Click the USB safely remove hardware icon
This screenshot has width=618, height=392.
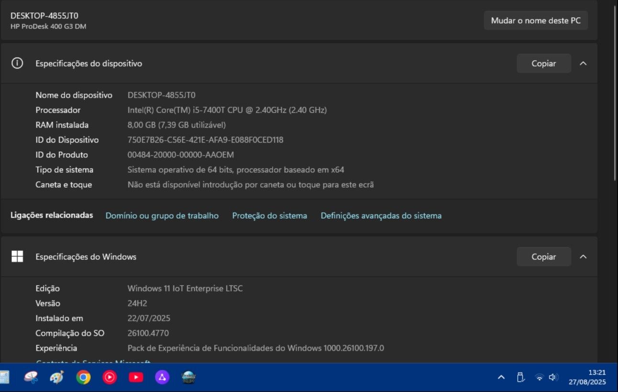pyautogui.click(x=521, y=377)
